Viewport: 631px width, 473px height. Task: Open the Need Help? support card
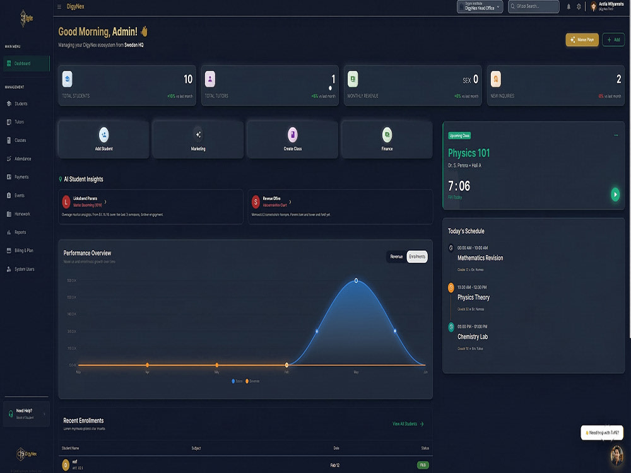(x=27, y=414)
